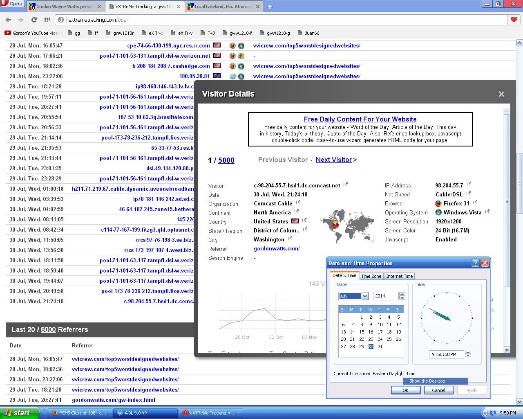523x419 pixels.
Task: Click the heart bookmark icon
Action: (514, 20)
